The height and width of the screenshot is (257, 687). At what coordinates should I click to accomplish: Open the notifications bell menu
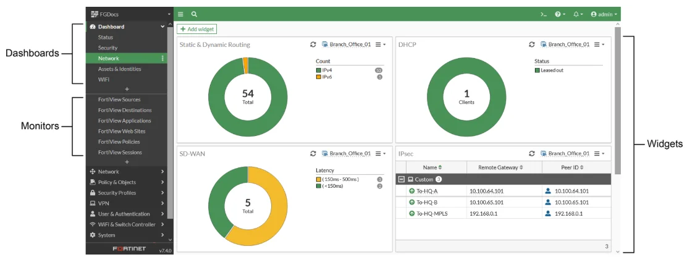pyautogui.click(x=578, y=14)
